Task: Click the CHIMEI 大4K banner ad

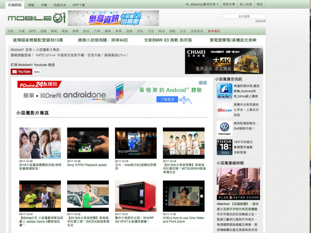Action: pyautogui.click(x=224, y=61)
